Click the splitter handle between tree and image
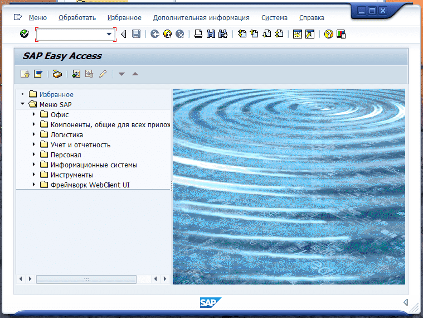 click(x=171, y=186)
